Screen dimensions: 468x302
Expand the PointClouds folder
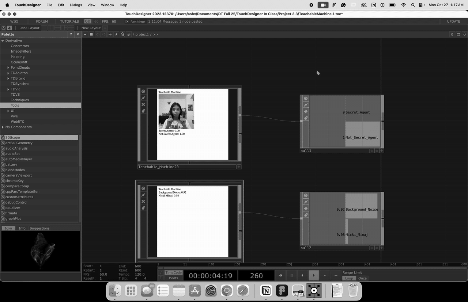pyautogui.click(x=8, y=68)
